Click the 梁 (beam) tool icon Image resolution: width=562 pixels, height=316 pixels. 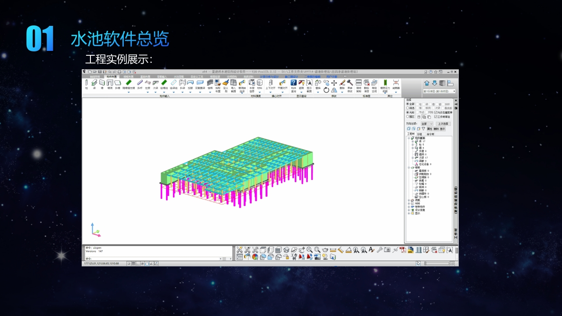click(x=94, y=83)
